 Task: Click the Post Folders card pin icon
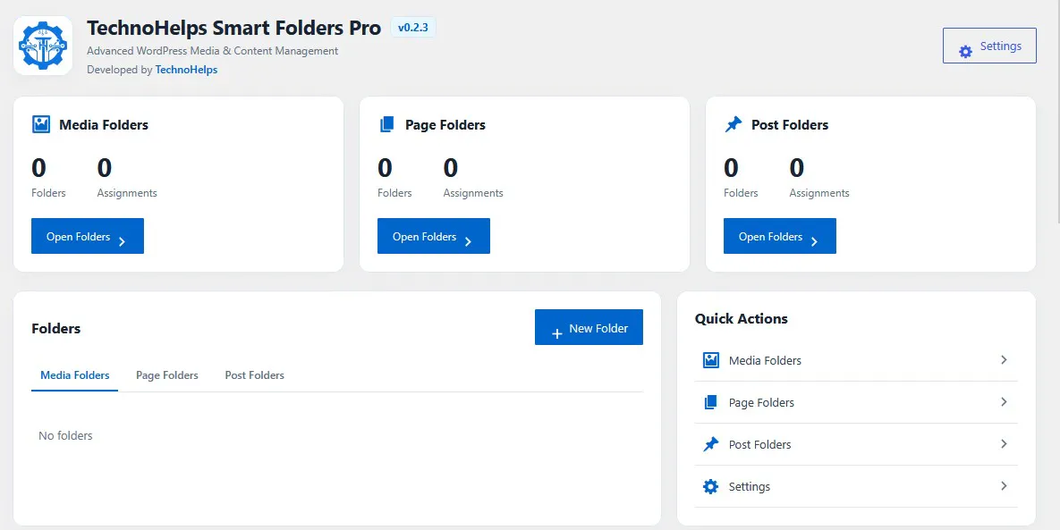(734, 124)
